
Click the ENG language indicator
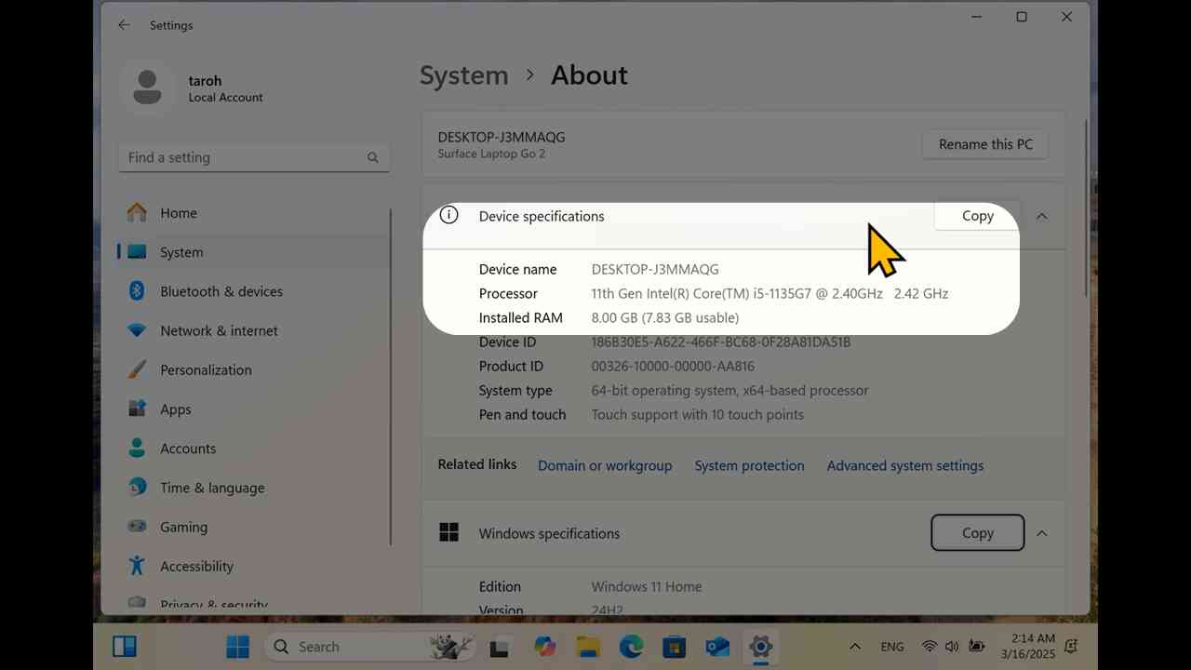[x=891, y=647]
